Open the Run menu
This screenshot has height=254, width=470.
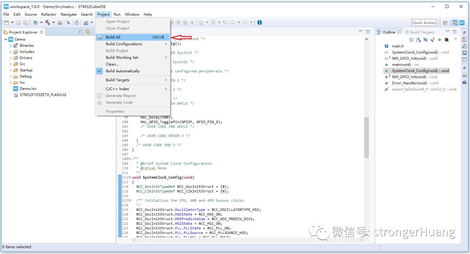(117, 14)
